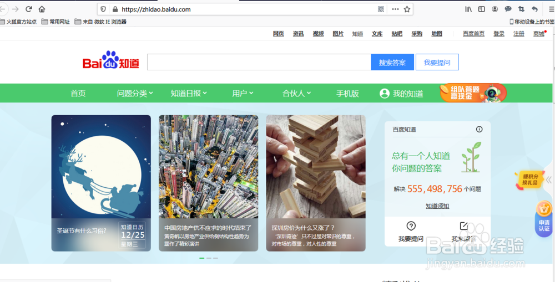Open 移动设备上的书签 mobile bookmarks
The image size is (555, 282).
(x=532, y=22)
